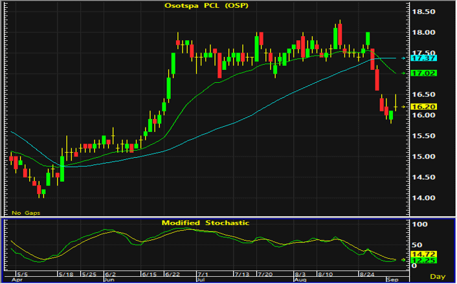Click the 7/20 date label
The height and width of the screenshot is (284, 457).
coord(265,274)
